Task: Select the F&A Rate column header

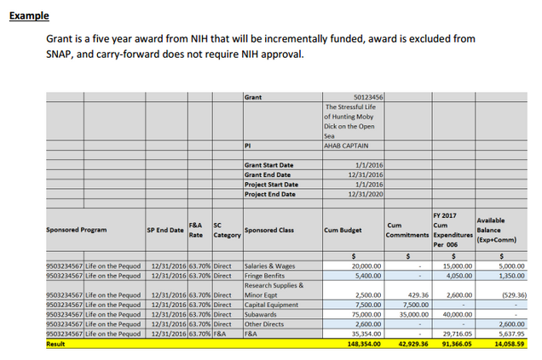Action: [197, 230]
